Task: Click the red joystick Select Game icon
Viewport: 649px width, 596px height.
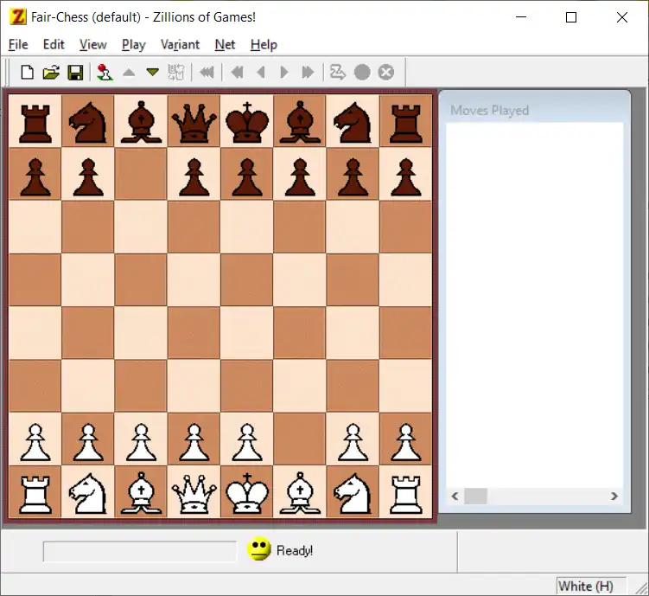Action: 105,73
